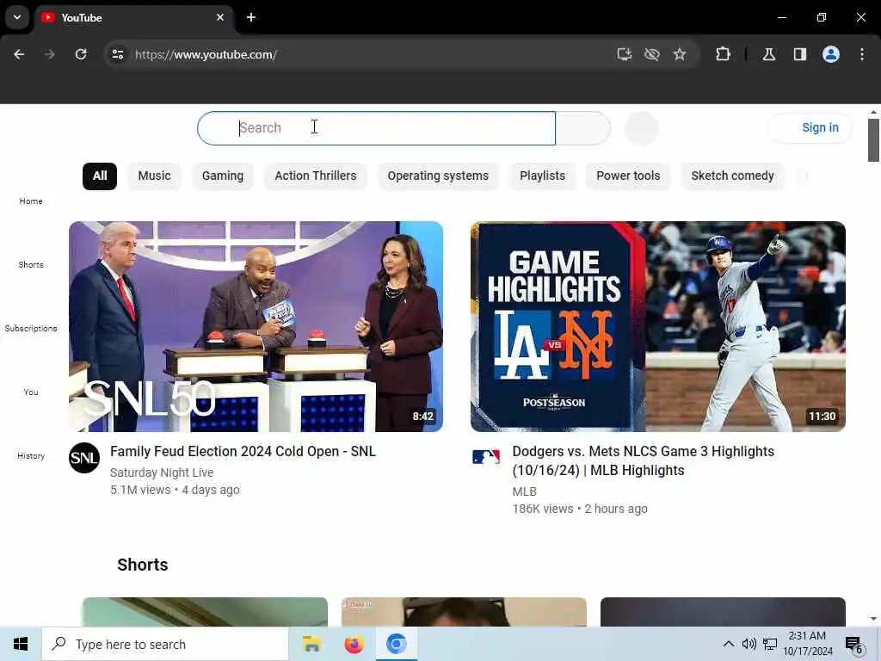The width and height of the screenshot is (881, 661).
Task: Close the YouTube tab
Action: pyautogui.click(x=220, y=17)
